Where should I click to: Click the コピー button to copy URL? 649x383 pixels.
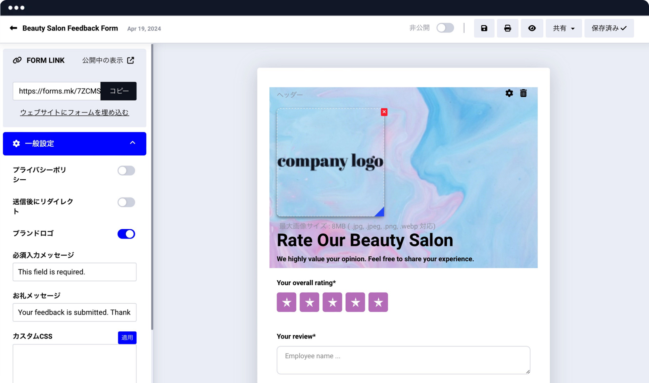pos(118,91)
